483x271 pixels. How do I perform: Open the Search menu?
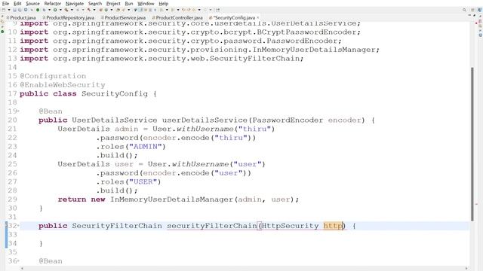[x=95, y=3]
